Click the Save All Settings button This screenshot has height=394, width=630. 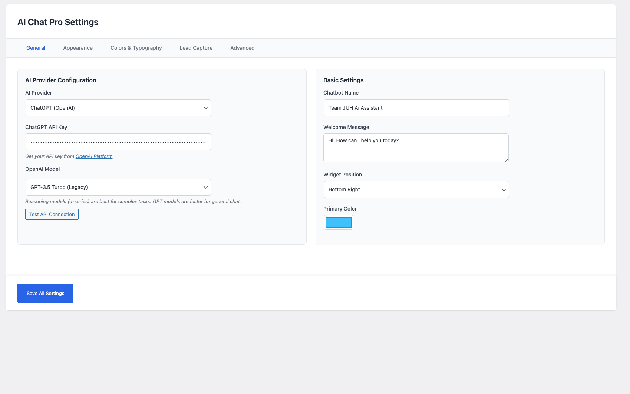click(45, 293)
